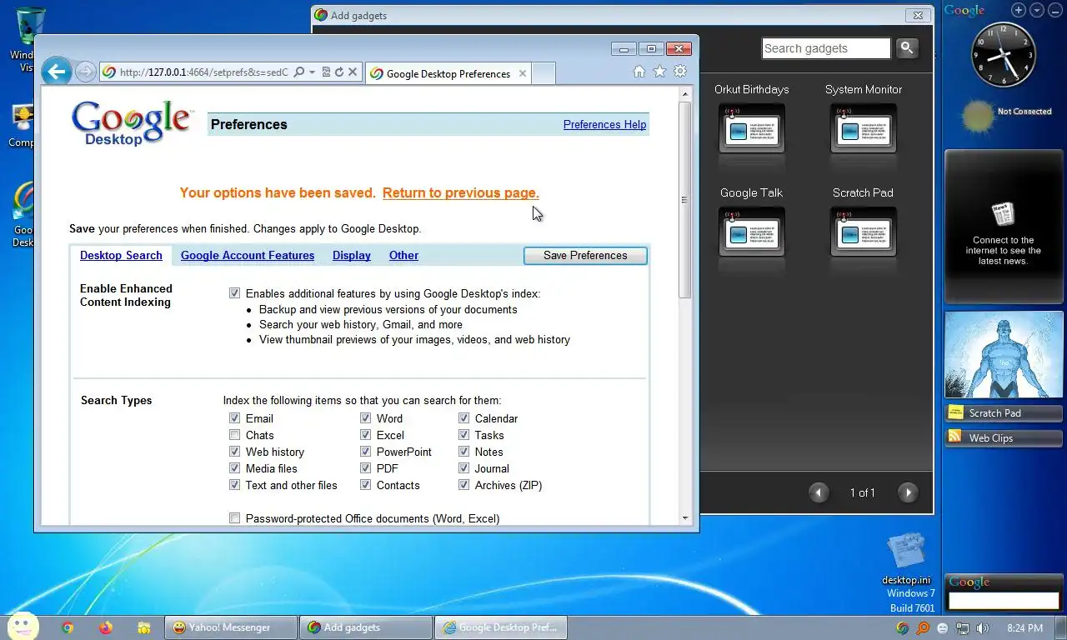The width and height of the screenshot is (1067, 640).
Task: Click the address bar search magnifier icon
Action: [x=299, y=72]
